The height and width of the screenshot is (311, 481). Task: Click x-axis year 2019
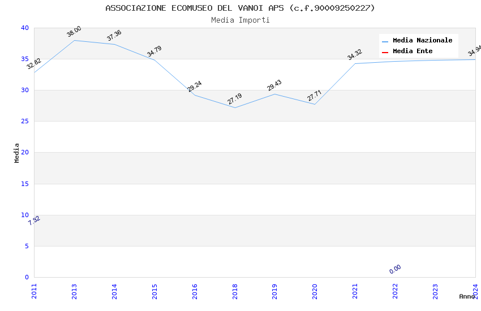pyautogui.click(x=275, y=291)
